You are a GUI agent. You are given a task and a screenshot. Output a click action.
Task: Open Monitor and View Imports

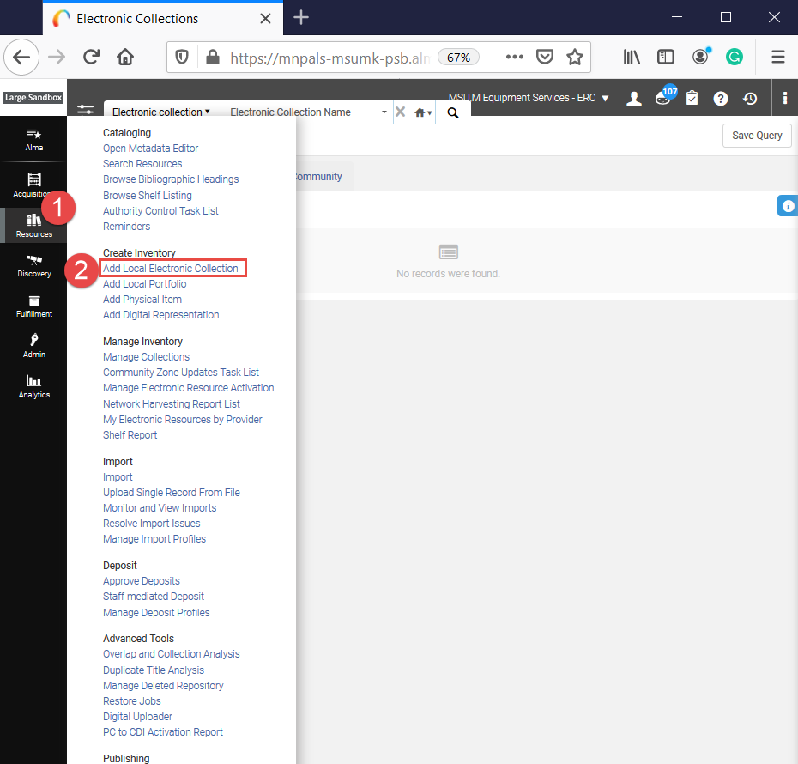pyautogui.click(x=160, y=508)
